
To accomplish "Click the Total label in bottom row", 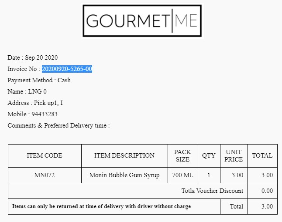I will point(237,206).
